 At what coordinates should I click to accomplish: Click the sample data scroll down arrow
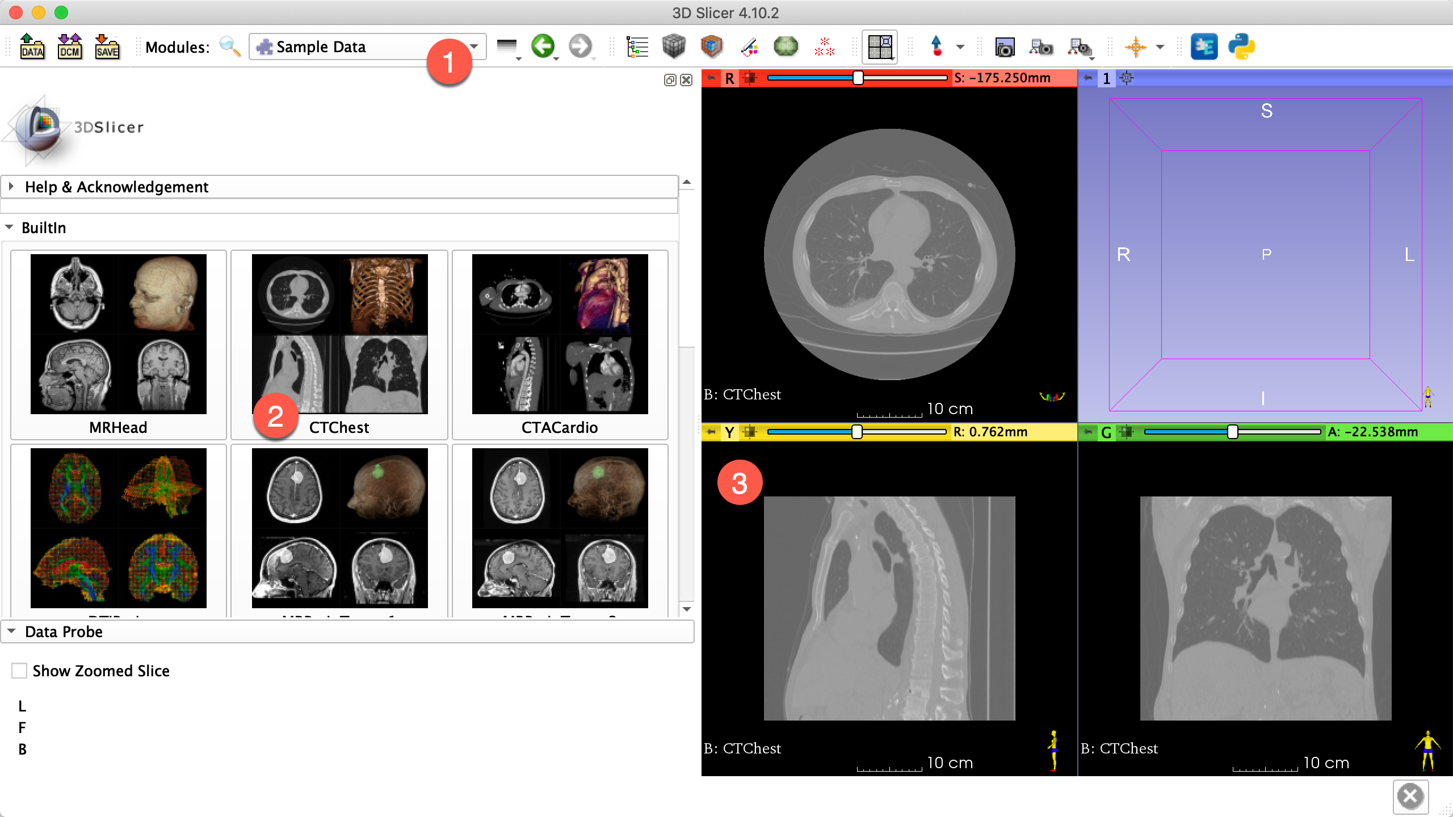pyautogui.click(x=687, y=609)
